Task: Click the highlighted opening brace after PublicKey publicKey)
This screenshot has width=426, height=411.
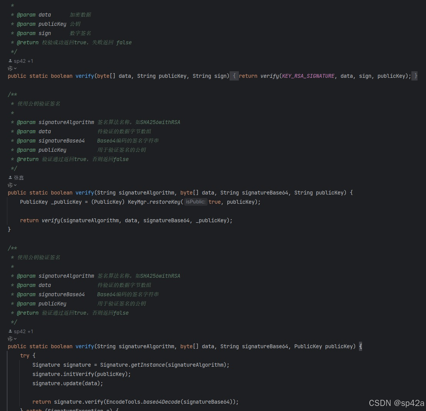Action: [361, 347]
